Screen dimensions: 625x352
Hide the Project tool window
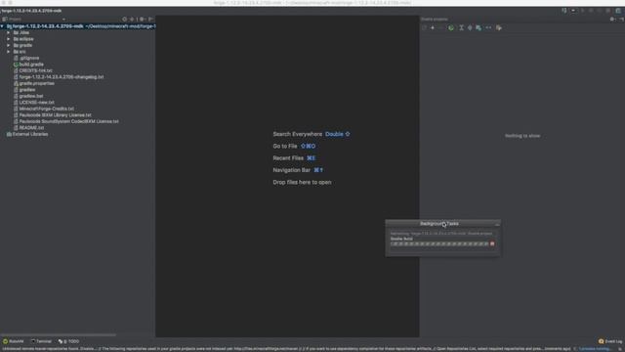150,20
